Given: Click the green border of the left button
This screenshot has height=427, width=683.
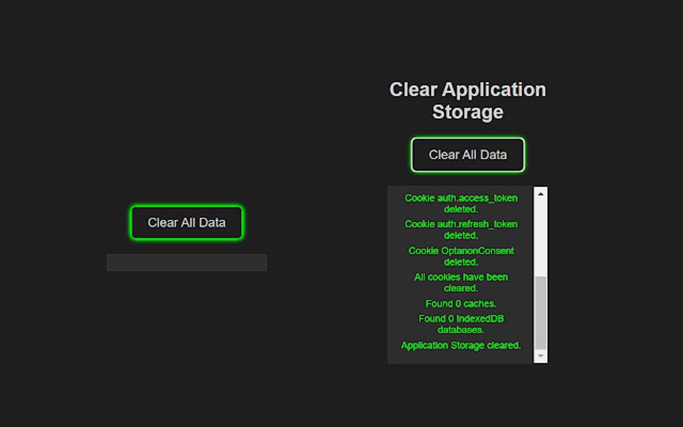Looking at the screenshot, I should (187, 207).
